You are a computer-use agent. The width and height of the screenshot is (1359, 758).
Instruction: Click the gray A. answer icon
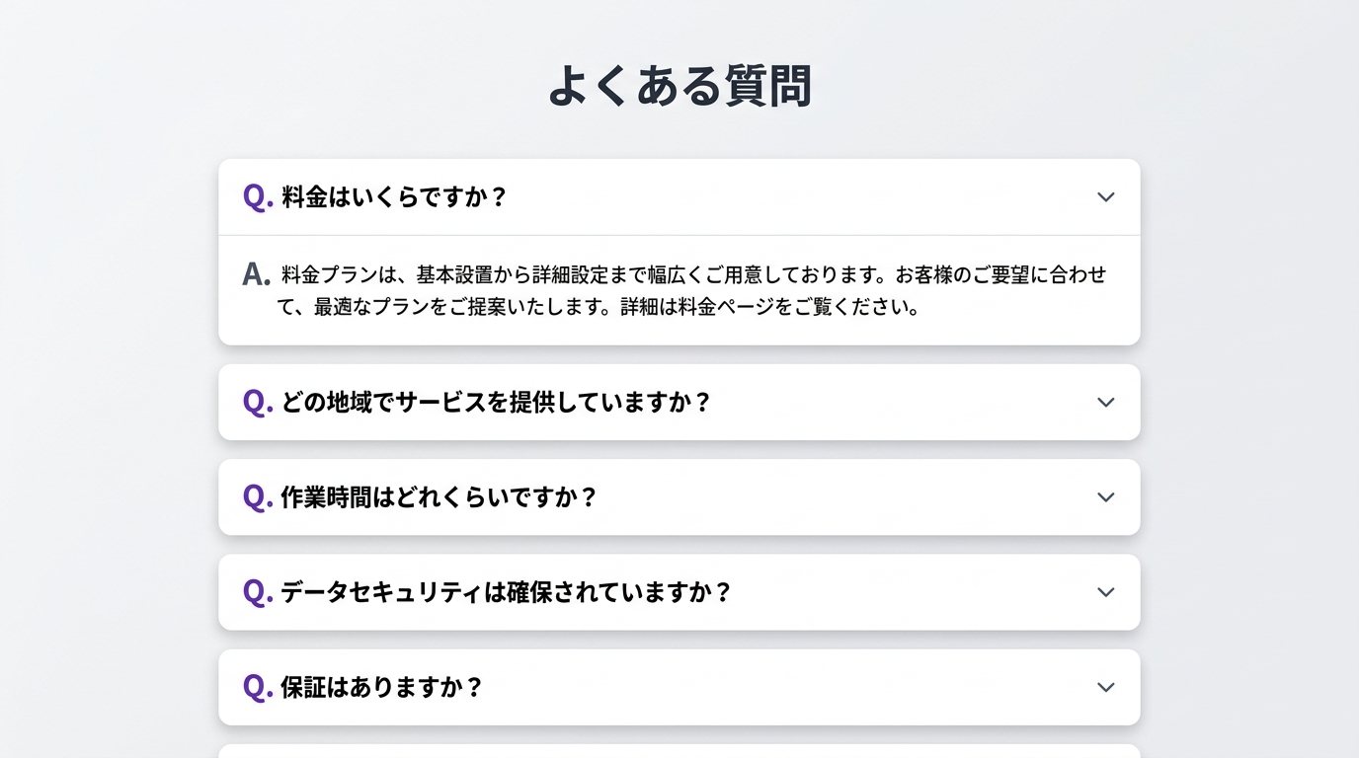pyautogui.click(x=256, y=274)
